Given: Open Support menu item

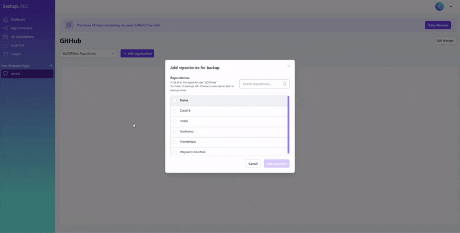Looking at the screenshot, I should click(16, 54).
